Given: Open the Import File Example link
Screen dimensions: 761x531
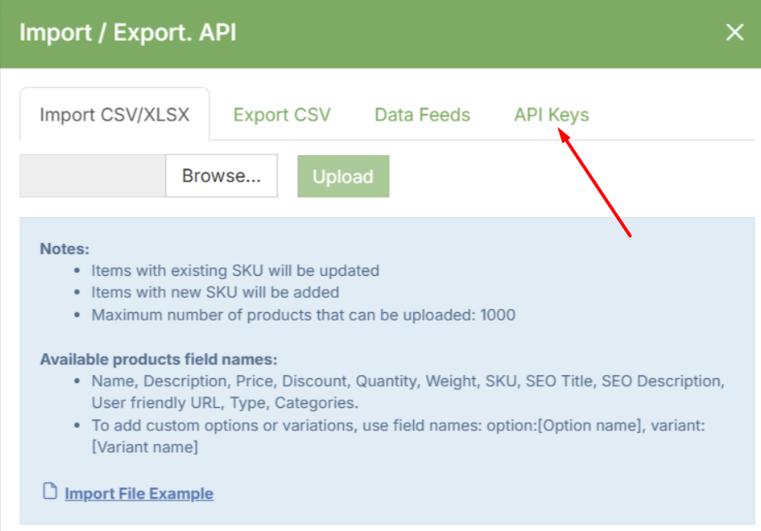Looking at the screenshot, I should click(x=139, y=494).
